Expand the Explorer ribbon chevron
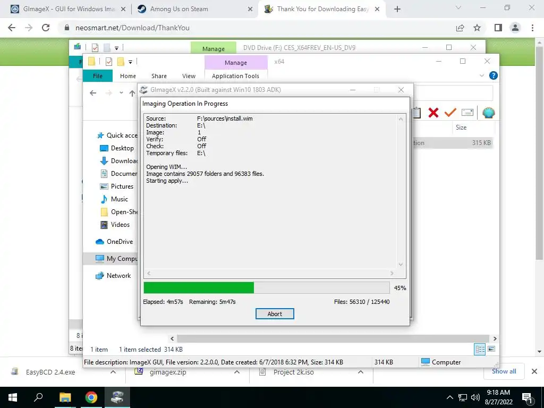This screenshot has height=408, width=544. pyautogui.click(x=481, y=75)
